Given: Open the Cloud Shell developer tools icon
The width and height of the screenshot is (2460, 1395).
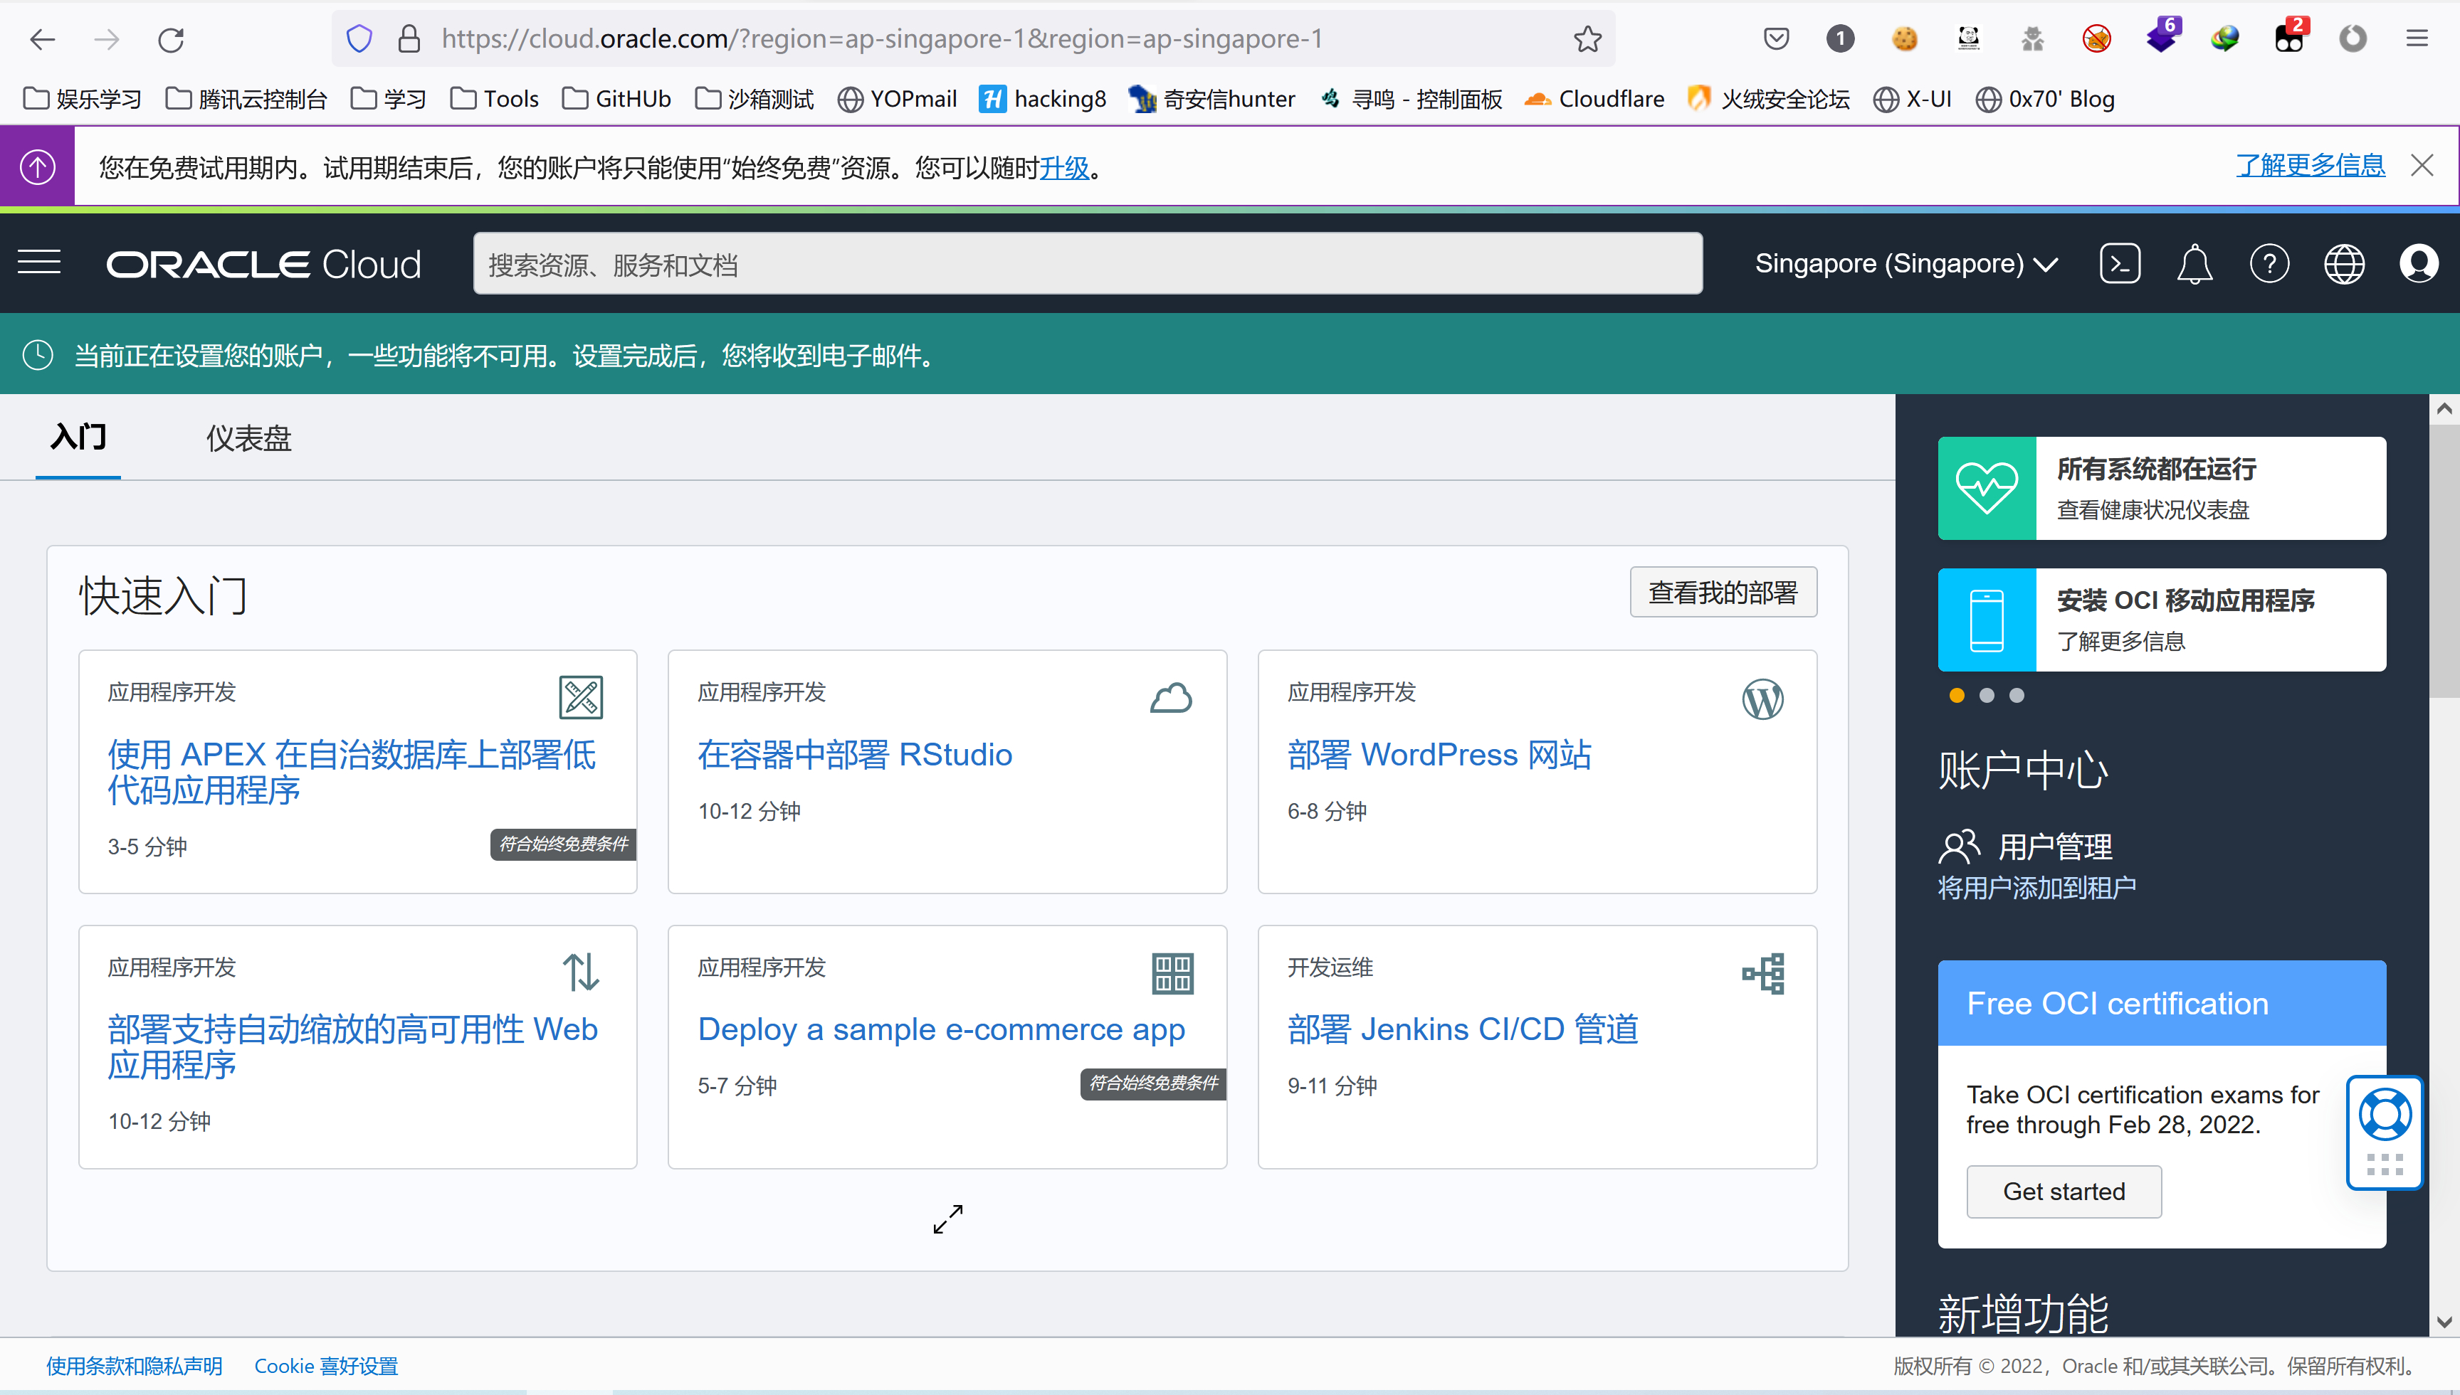Looking at the screenshot, I should pyautogui.click(x=2119, y=263).
